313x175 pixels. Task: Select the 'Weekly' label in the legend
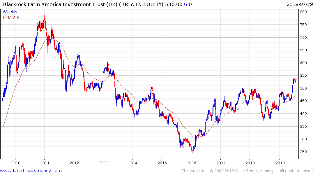[x=10, y=12]
